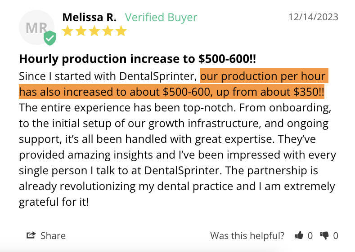Screen dimensions: 355x252
Task: Click the first yellow rating star
Action: point(67,31)
